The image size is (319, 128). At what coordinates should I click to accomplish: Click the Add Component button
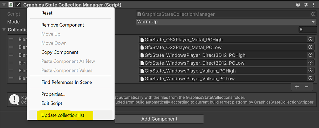point(159,119)
